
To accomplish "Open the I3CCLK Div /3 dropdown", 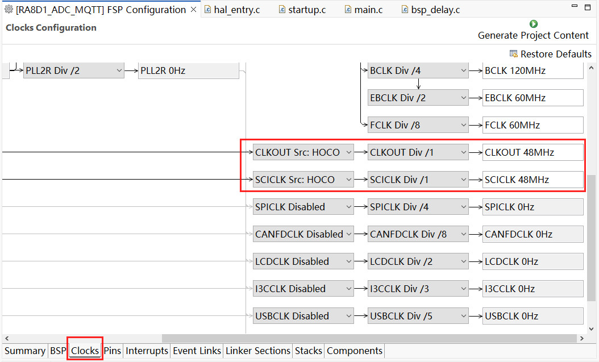I will pyautogui.click(x=418, y=289).
